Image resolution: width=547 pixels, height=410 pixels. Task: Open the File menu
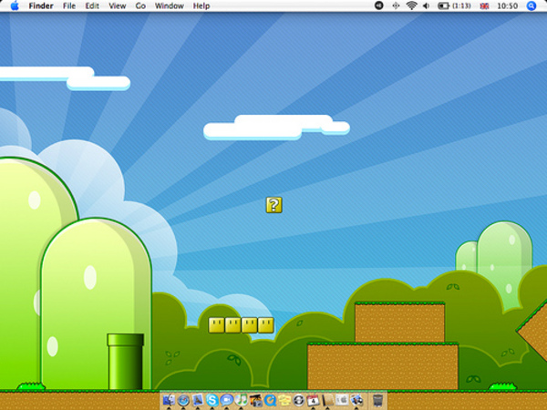tap(69, 6)
